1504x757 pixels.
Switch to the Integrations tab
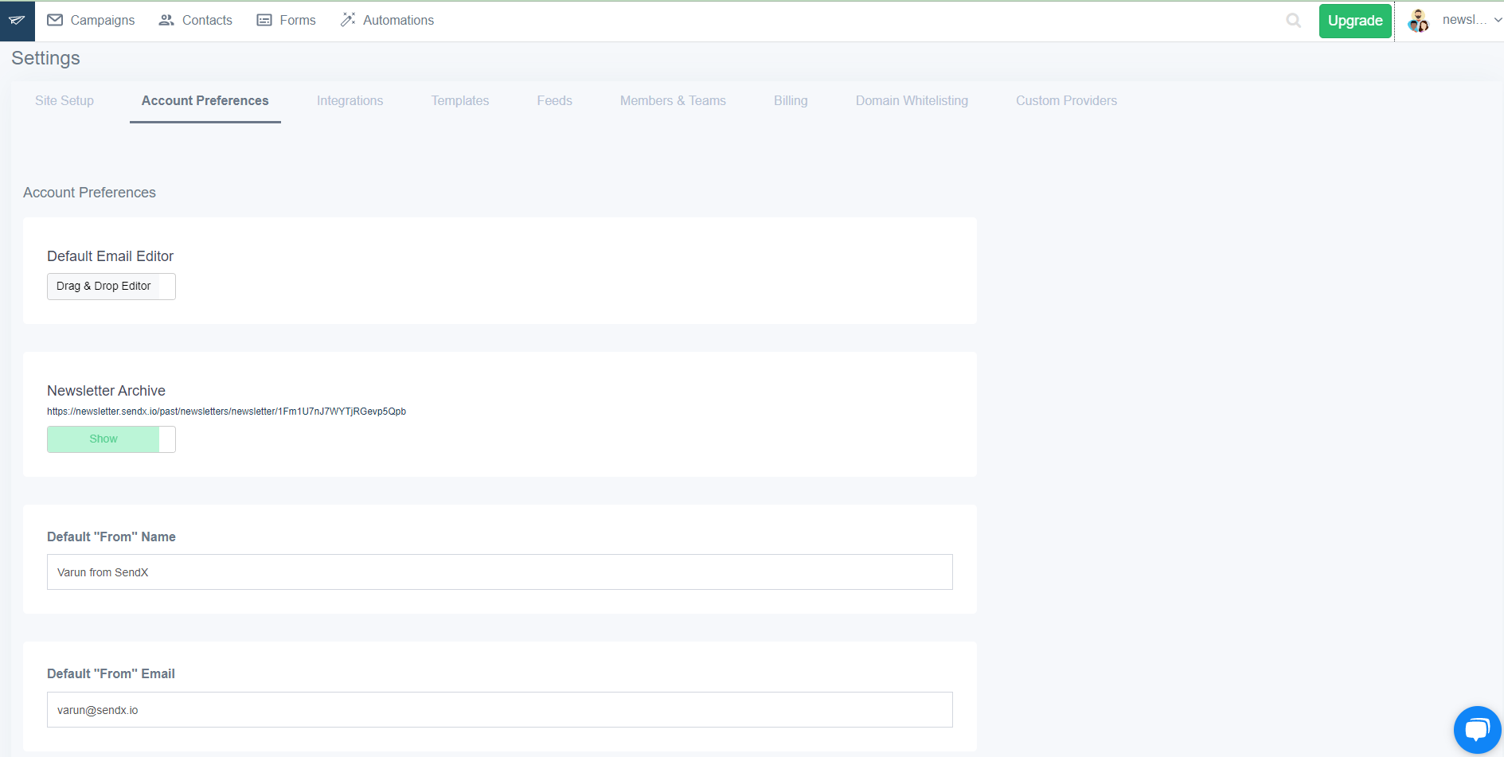350,101
